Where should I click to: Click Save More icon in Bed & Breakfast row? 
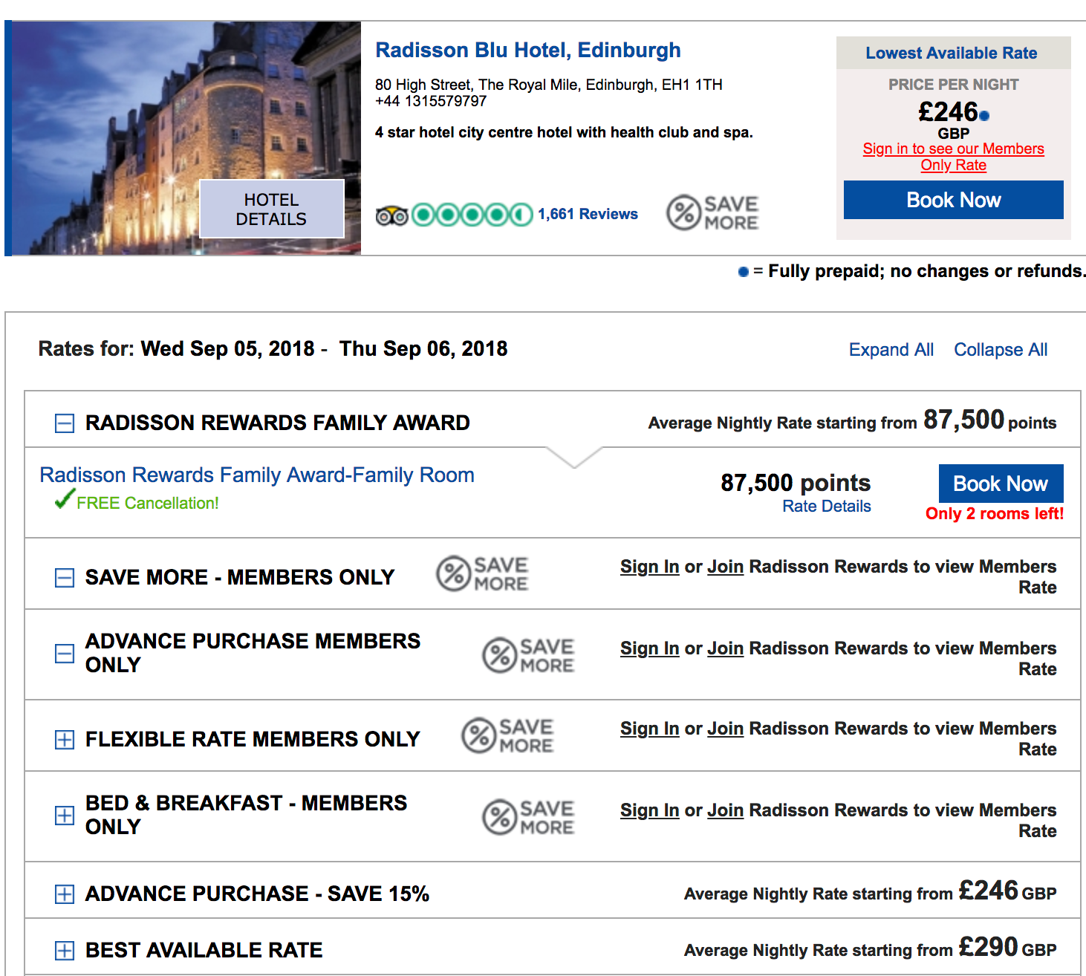pyautogui.click(x=528, y=816)
